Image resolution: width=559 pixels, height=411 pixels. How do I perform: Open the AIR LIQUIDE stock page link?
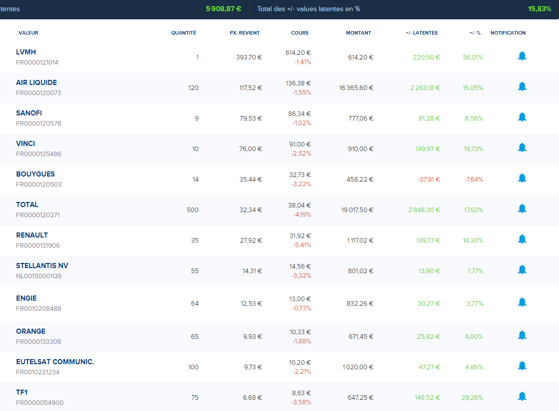pyautogui.click(x=36, y=82)
